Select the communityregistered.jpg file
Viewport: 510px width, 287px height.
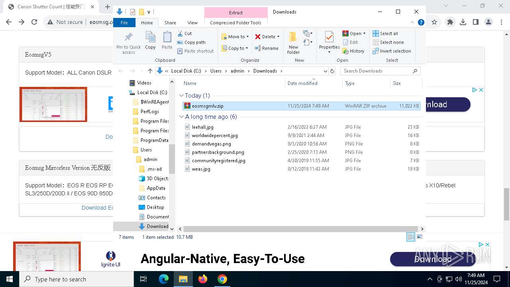coord(301,161)
